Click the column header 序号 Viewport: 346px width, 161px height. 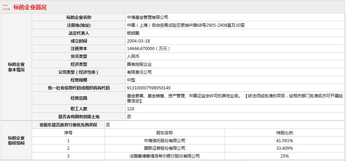(x=68, y=133)
